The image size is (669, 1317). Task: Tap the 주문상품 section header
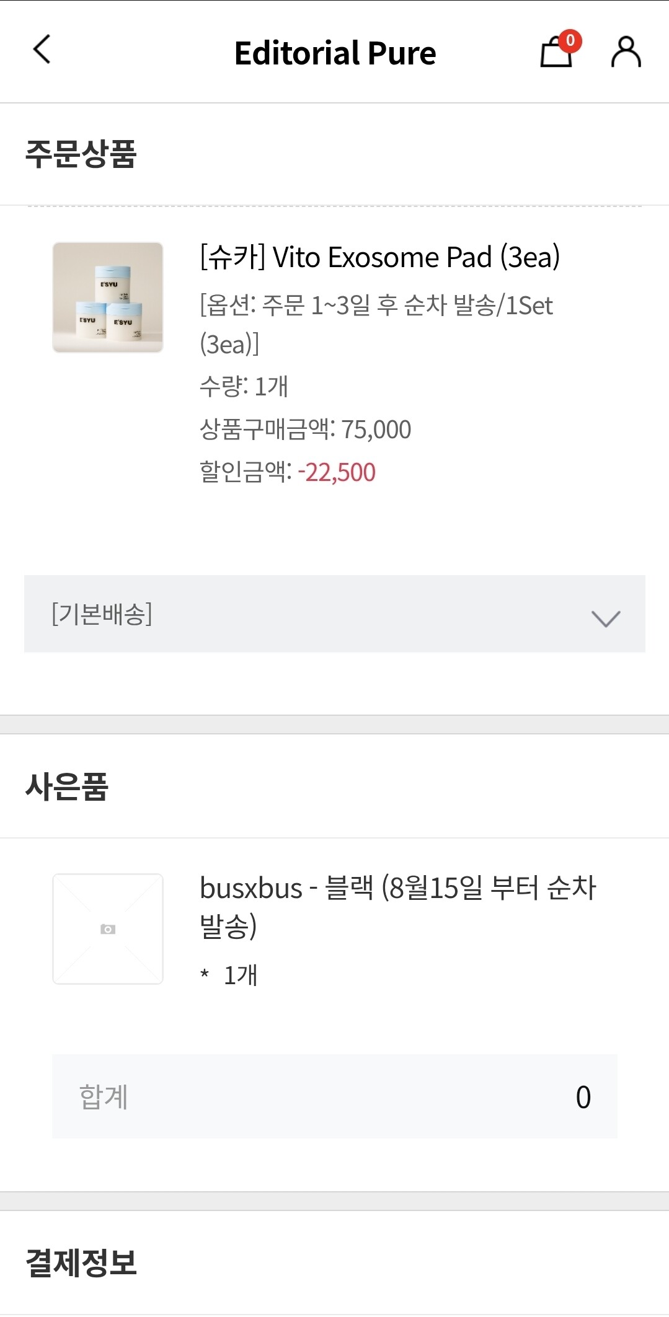click(81, 154)
